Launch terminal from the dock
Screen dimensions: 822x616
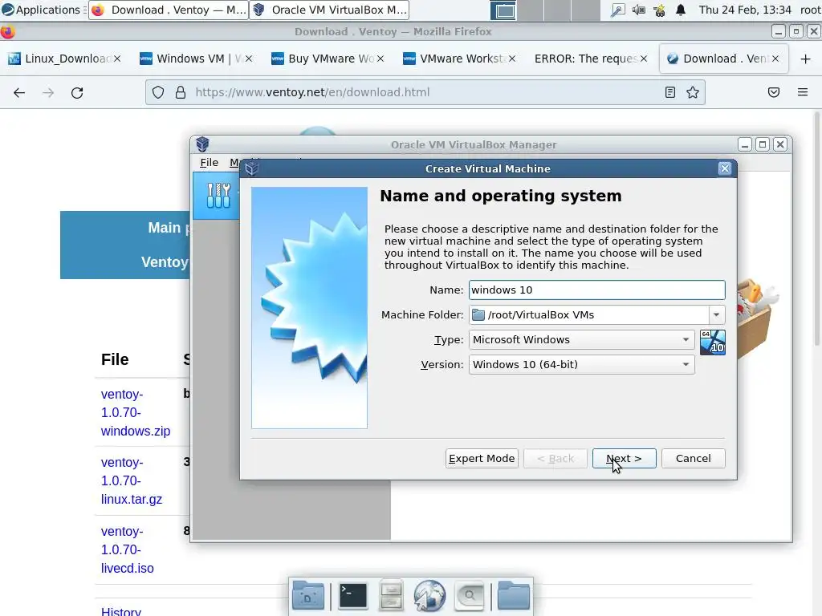[352, 596]
